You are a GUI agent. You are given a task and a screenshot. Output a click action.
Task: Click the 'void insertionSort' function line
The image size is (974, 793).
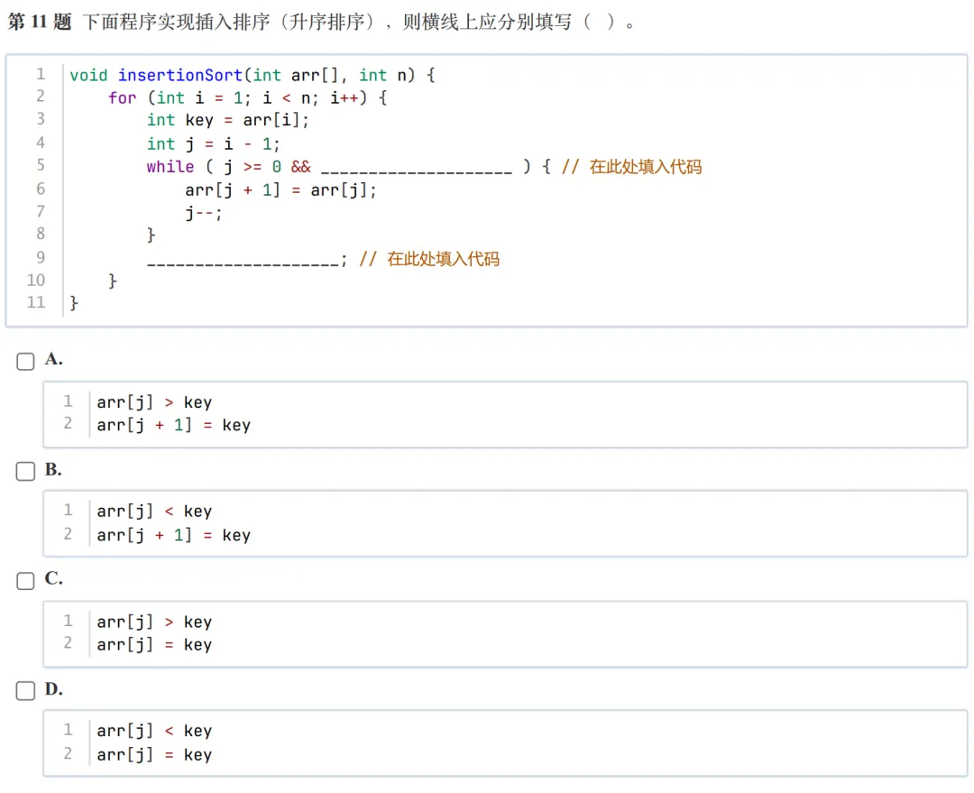253,75
